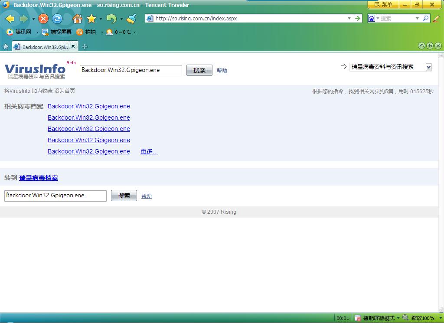Click the 拍拍 toolbar button
Screen dimensions: 444x323
(87, 32)
